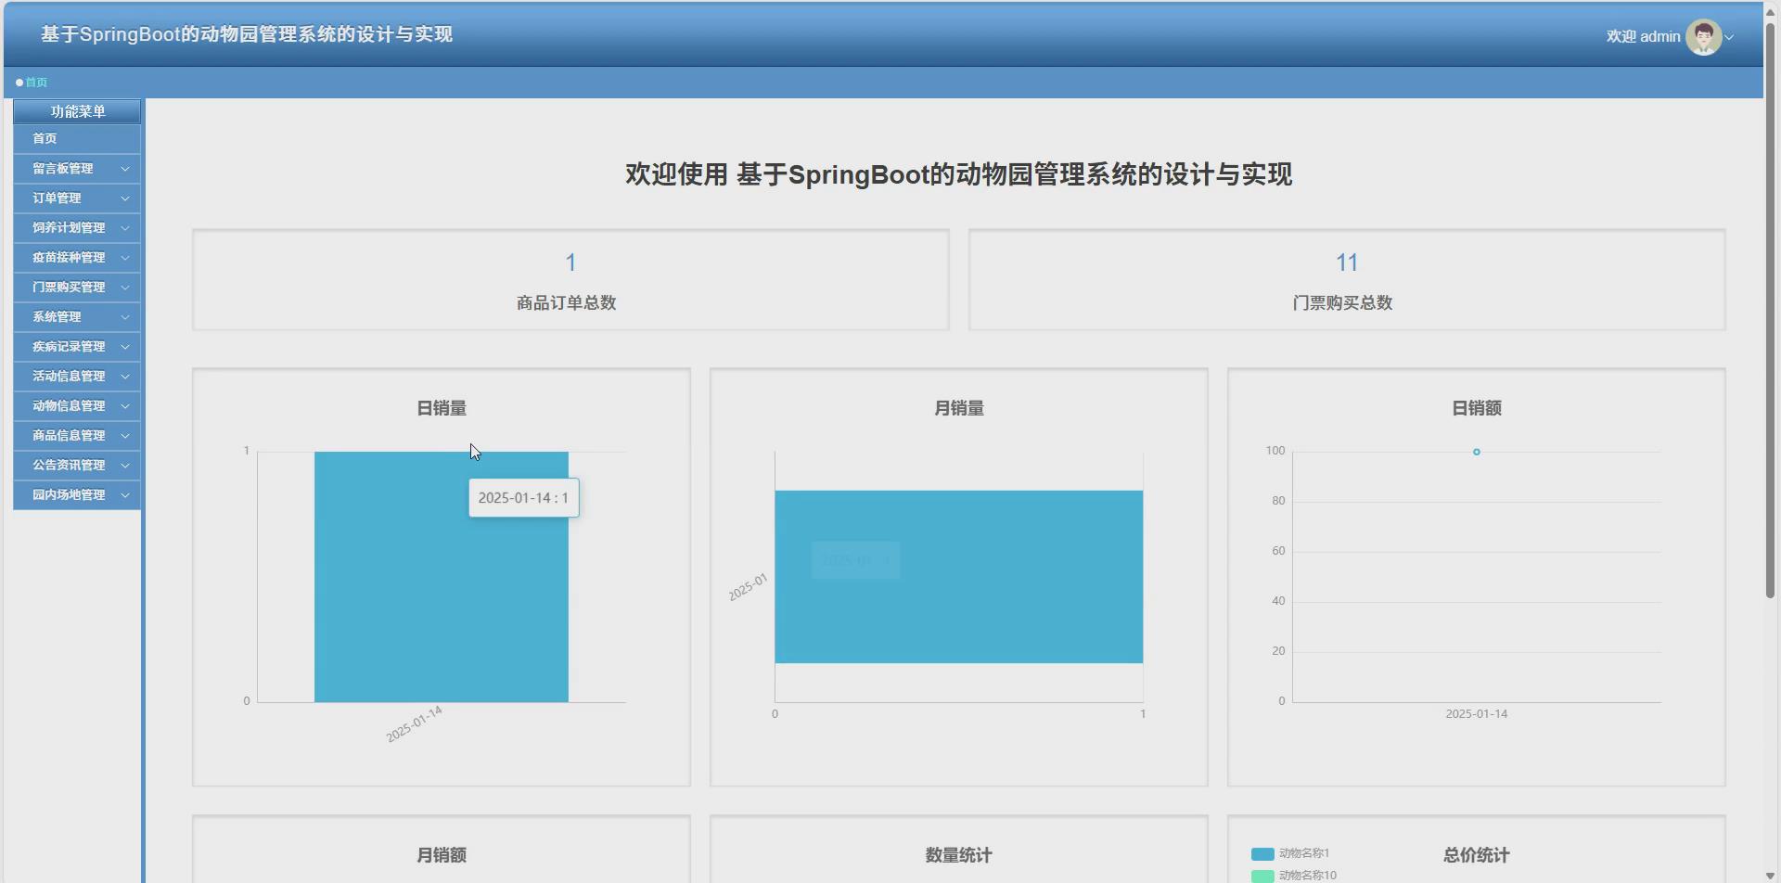Open the 系统管理 menu item
This screenshot has width=1781, height=883.
(77, 317)
